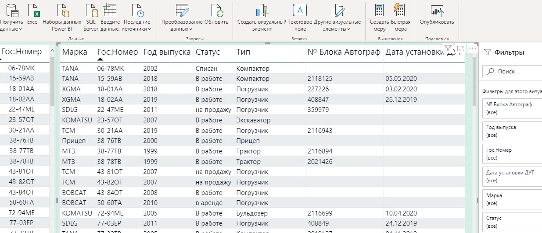This screenshot has width=542, height=233.
Task: Refresh data with Обновить
Action: (x=216, y=14)
